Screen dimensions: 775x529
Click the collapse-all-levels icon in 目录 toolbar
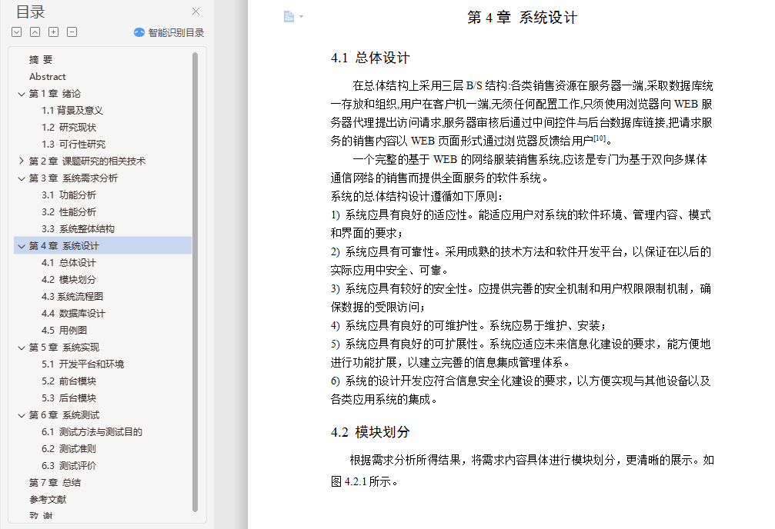coord(35,32)
